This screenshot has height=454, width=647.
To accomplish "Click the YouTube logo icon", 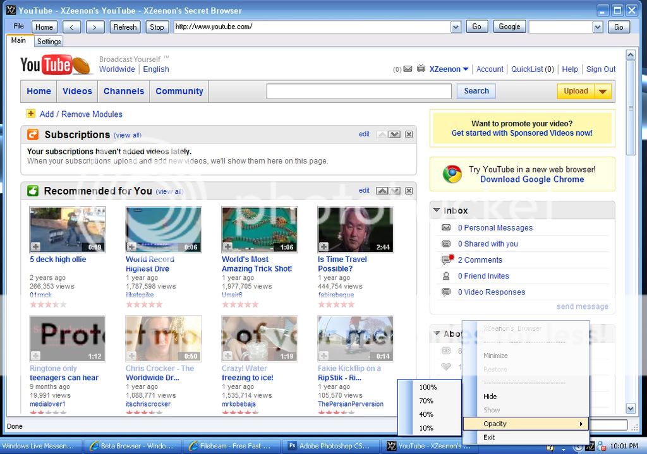I will pyautogui.click(x=46, y=65).
